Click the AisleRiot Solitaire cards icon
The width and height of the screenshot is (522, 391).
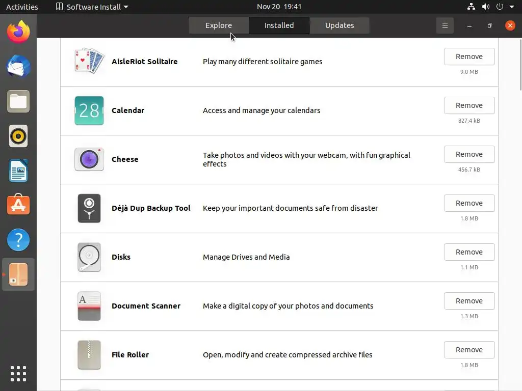tap(89, 61)
